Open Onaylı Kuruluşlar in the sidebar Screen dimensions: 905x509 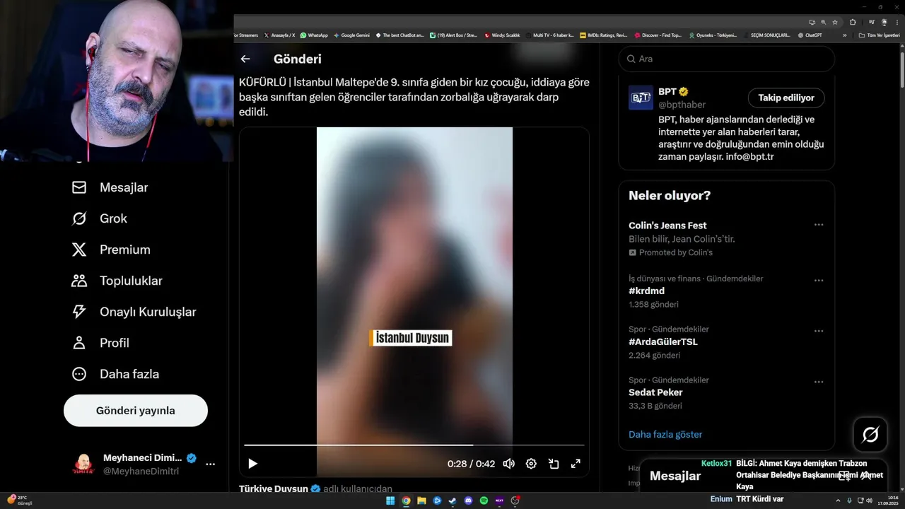point(134,312)
